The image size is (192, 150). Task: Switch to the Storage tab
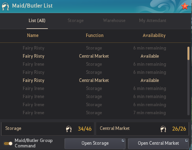pyautogui.click(x=76, y=21)
